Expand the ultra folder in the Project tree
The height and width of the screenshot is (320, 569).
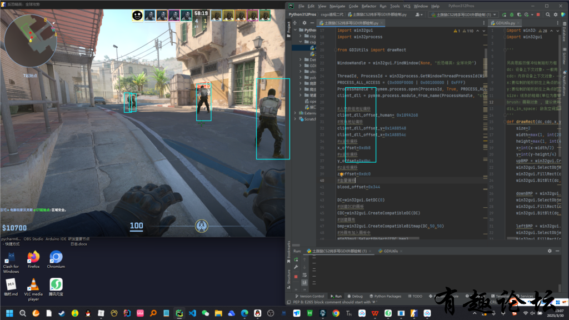tap(301, 72)
